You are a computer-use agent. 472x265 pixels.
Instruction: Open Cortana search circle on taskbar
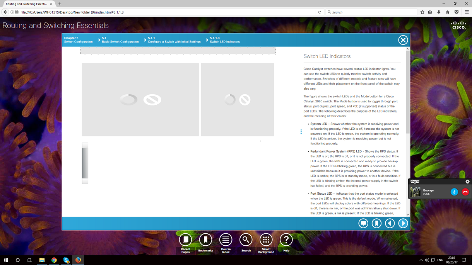(x=17, y=260)
